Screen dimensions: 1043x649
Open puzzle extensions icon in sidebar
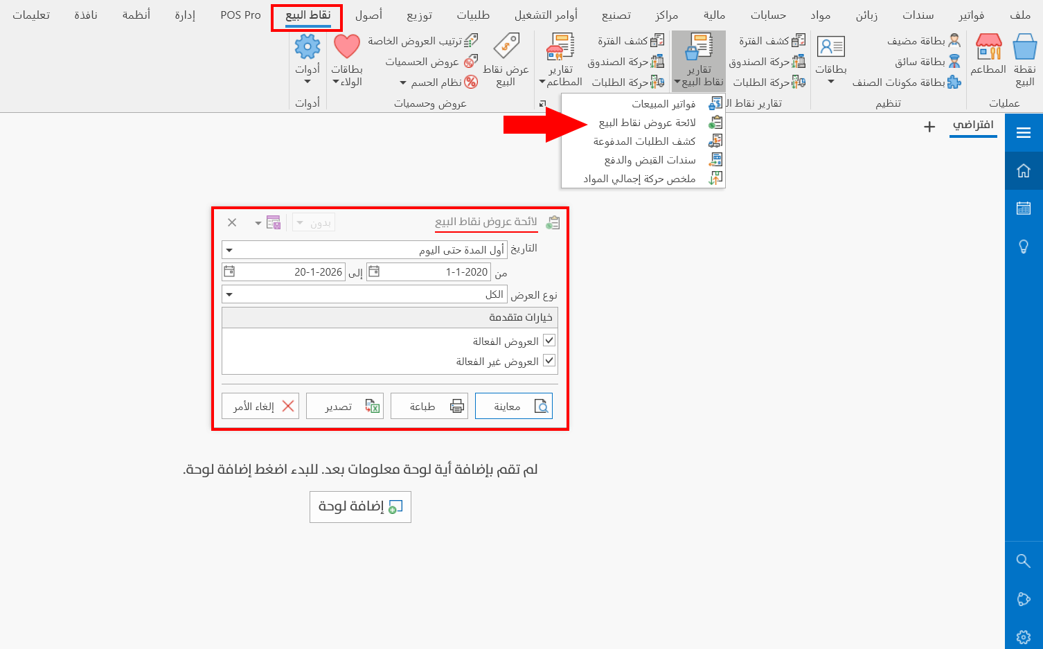pos(1024,599)
